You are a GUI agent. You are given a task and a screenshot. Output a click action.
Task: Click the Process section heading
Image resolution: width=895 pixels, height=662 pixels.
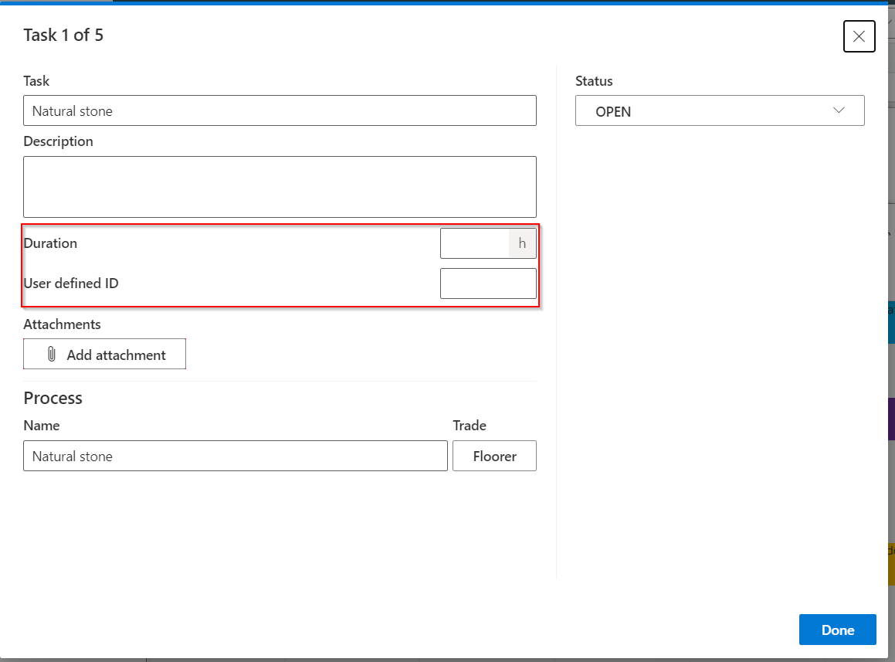(x=53, y=399)
